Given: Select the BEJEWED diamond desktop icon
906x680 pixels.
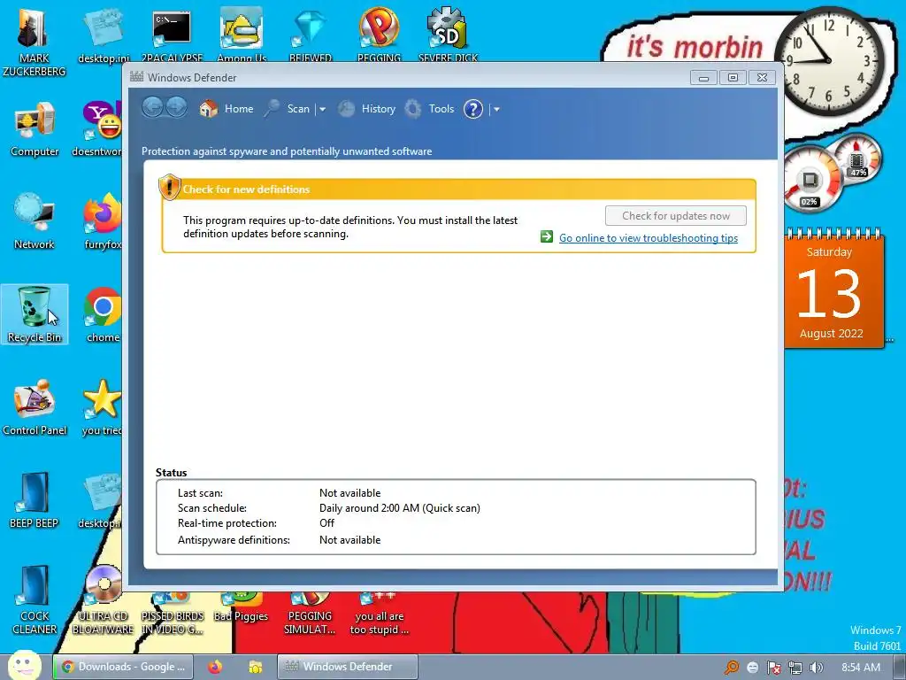Looking at the screenshot, I should (311, 34).
